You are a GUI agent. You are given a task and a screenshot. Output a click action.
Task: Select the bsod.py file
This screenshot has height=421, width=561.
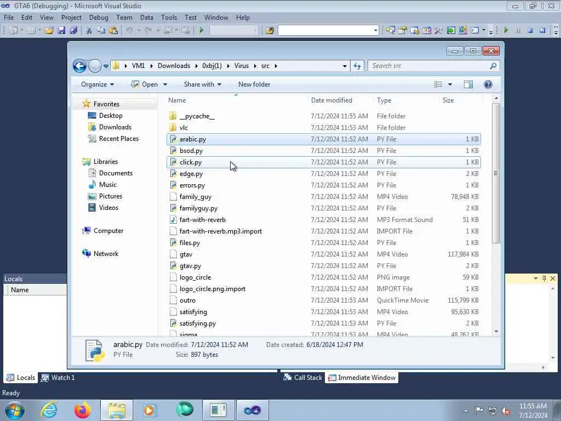click(x=323, y=151)
